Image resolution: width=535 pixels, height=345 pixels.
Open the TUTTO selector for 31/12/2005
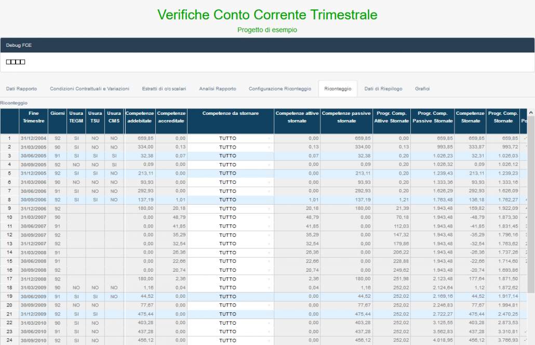[x=231, y=174]
